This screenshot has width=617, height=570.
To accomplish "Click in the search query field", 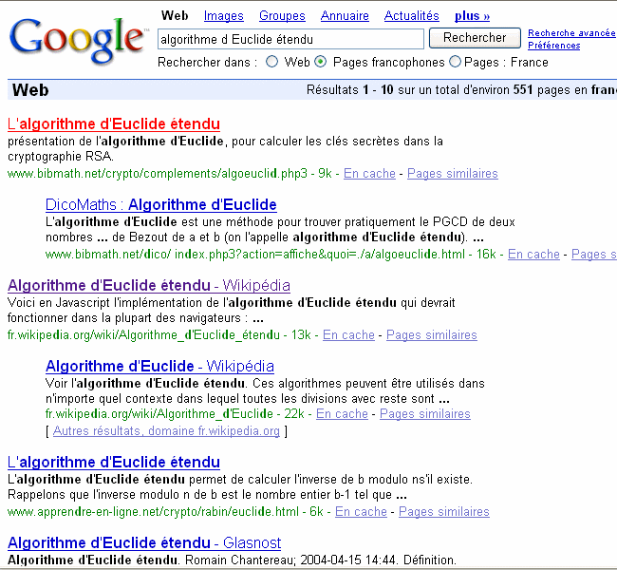I will coord(290,39).
